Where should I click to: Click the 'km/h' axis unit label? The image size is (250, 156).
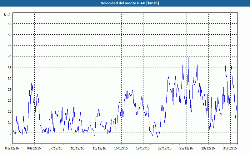click(7, 14)
